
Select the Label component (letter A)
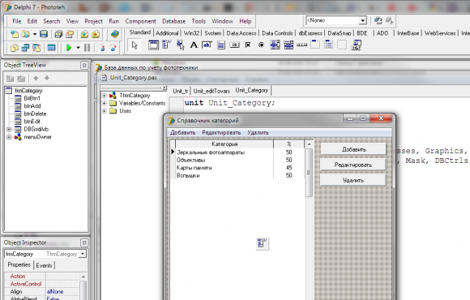(194, 45)
